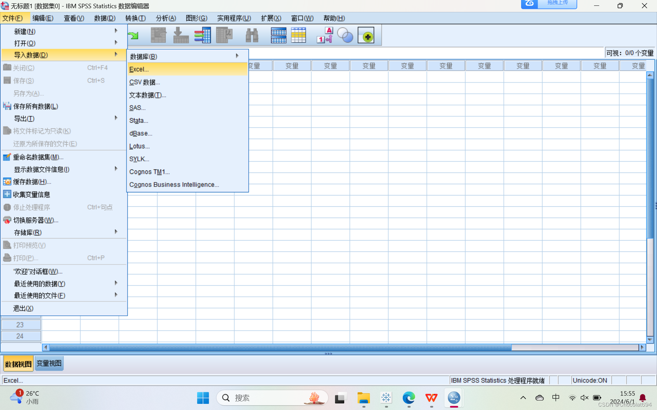
Task: Switch to 变量视图 tab
Action: (x=49, y=364)
